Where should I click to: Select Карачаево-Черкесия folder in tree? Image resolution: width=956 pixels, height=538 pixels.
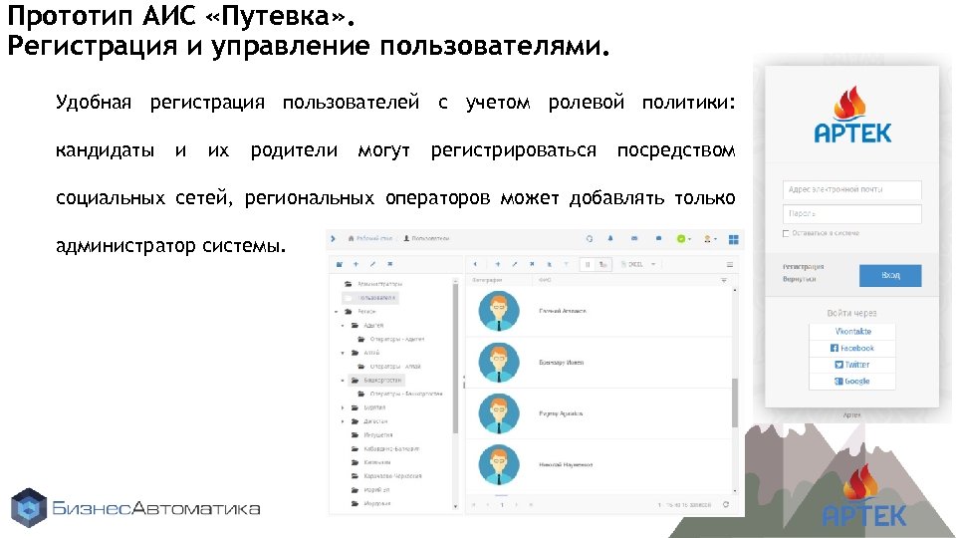coord(386,476)
